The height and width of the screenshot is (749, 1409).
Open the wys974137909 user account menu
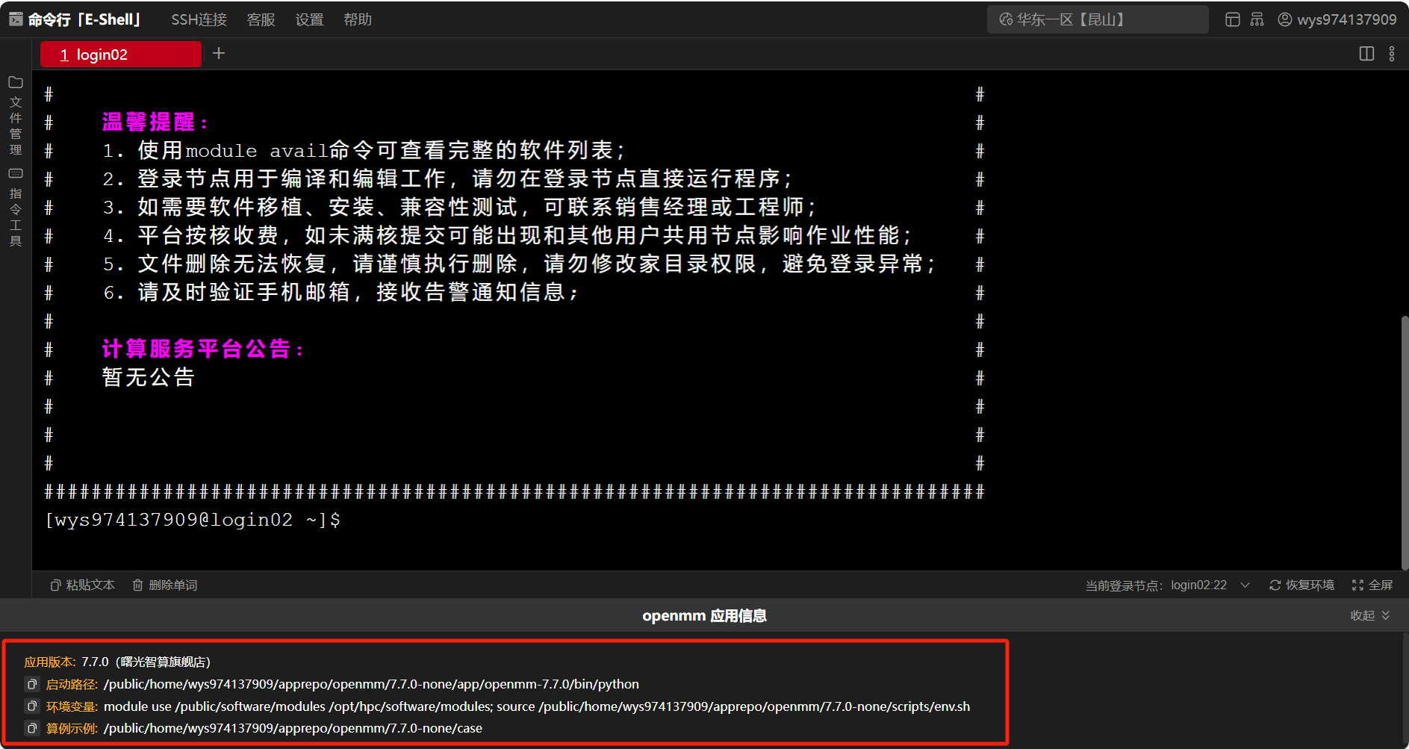1337,19
